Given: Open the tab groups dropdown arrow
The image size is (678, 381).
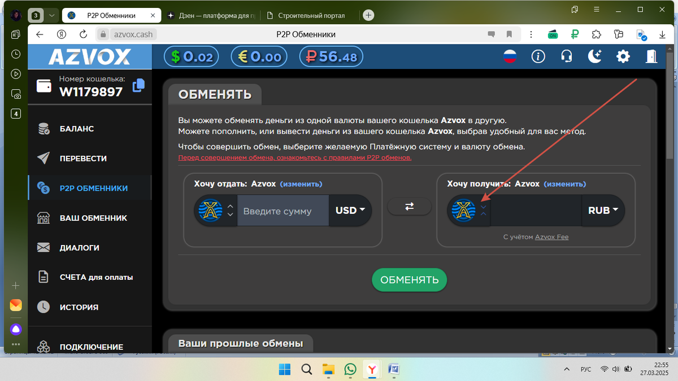Looking at the screenshot, I should point(52,15).
